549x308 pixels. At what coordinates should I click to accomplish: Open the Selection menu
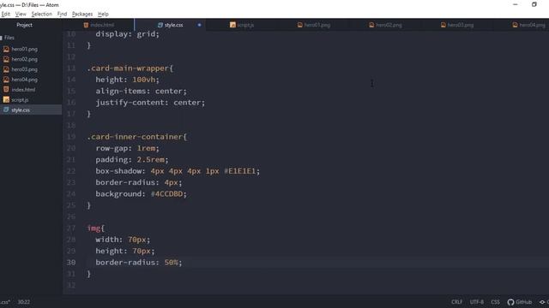click(42, 14)
